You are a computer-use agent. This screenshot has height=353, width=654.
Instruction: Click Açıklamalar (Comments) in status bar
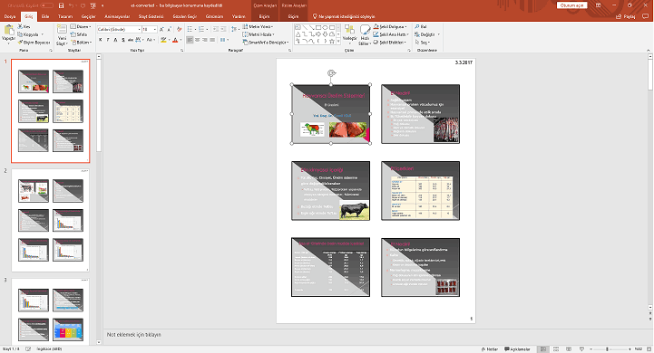tap(517, 348)
